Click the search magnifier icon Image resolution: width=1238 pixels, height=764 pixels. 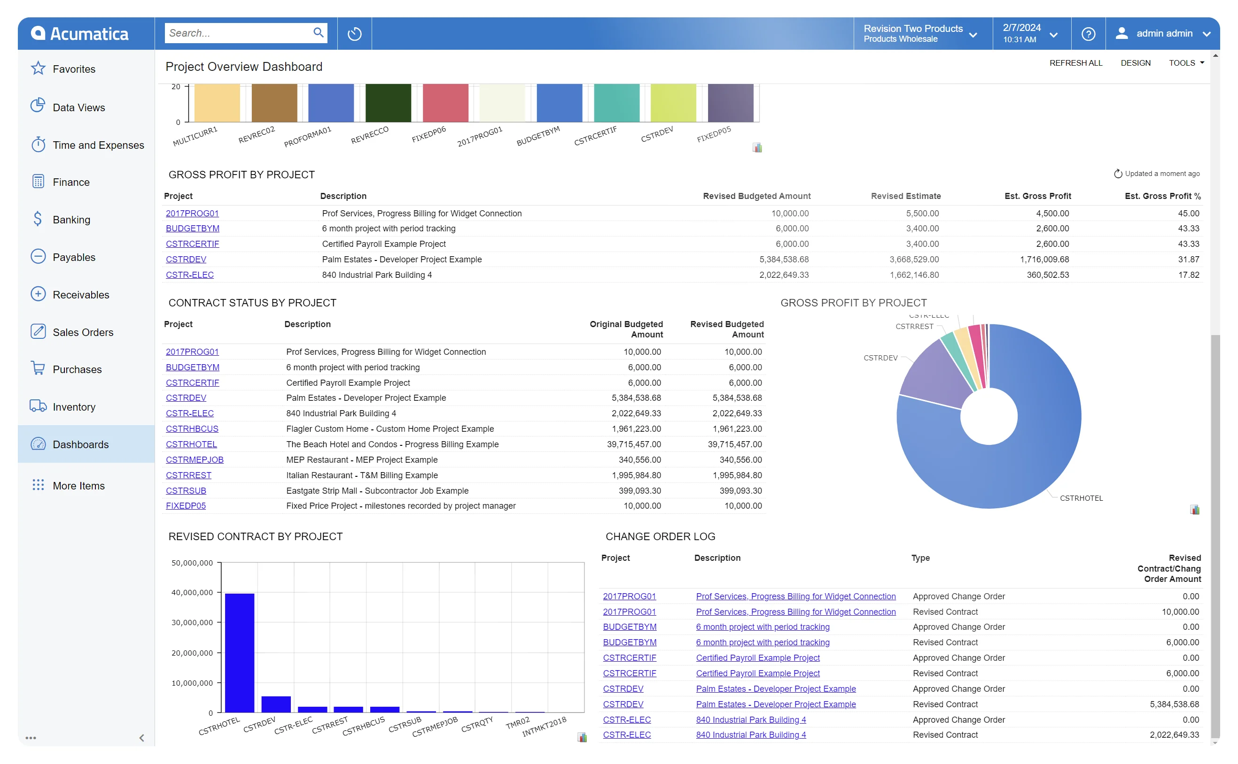click(318, 33)
